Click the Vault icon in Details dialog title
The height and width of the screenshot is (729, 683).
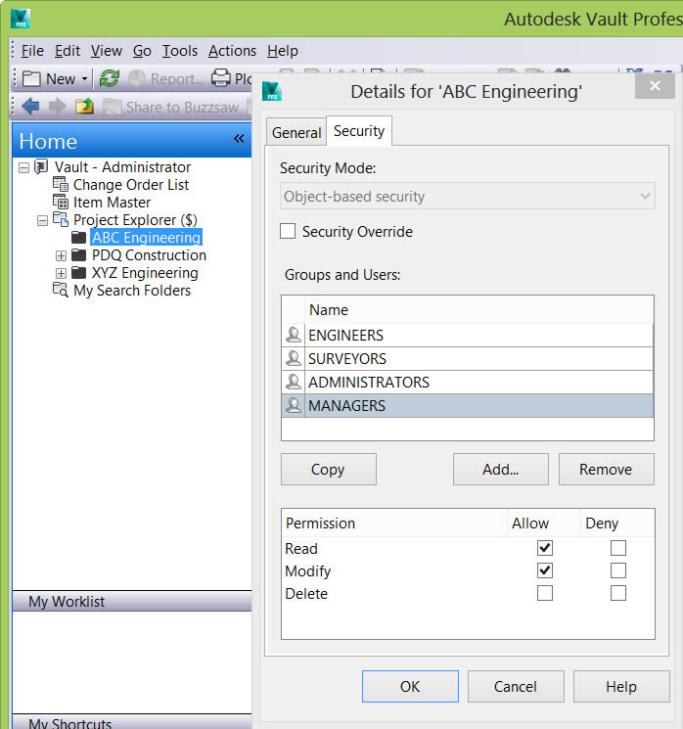tap(272, 91)
